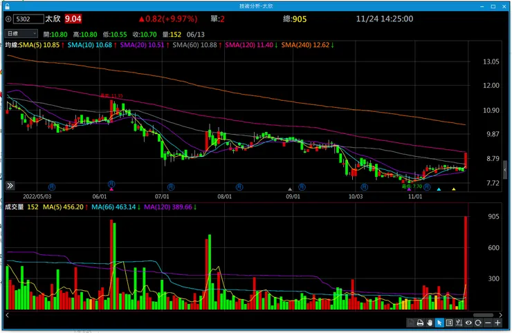The height and width of the screenshot is (333, 512).
Task: Click the MA(120) 389.66 volume label
Action: 168,207
